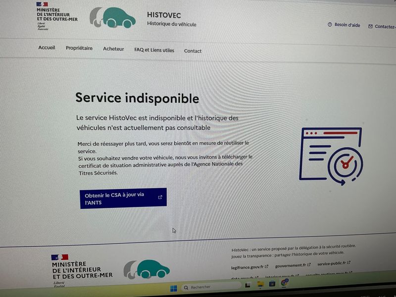The width and height of the screenshot is (396, 297).
Task: Click the footer HistoVec car logo
Action: 147,269
